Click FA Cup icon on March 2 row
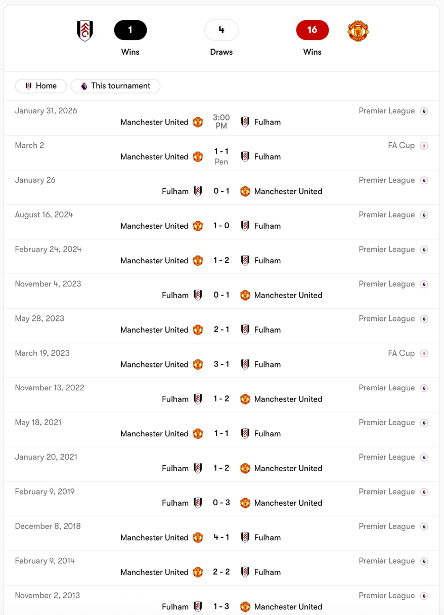444x615 pixels. pos(424,146)
